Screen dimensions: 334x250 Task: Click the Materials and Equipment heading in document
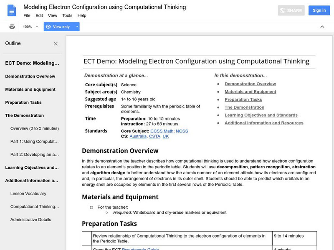(120, 197)
